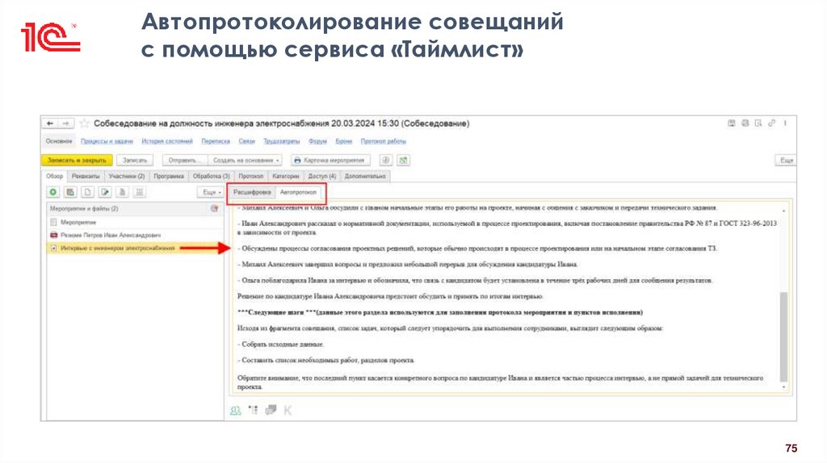The image size is (827, 463).
Task: Open the Участники (2) tab
Action: 127,177
